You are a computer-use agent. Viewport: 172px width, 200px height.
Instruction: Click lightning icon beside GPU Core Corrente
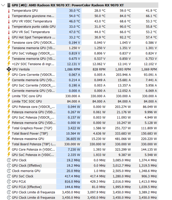(x=9, y=74)
